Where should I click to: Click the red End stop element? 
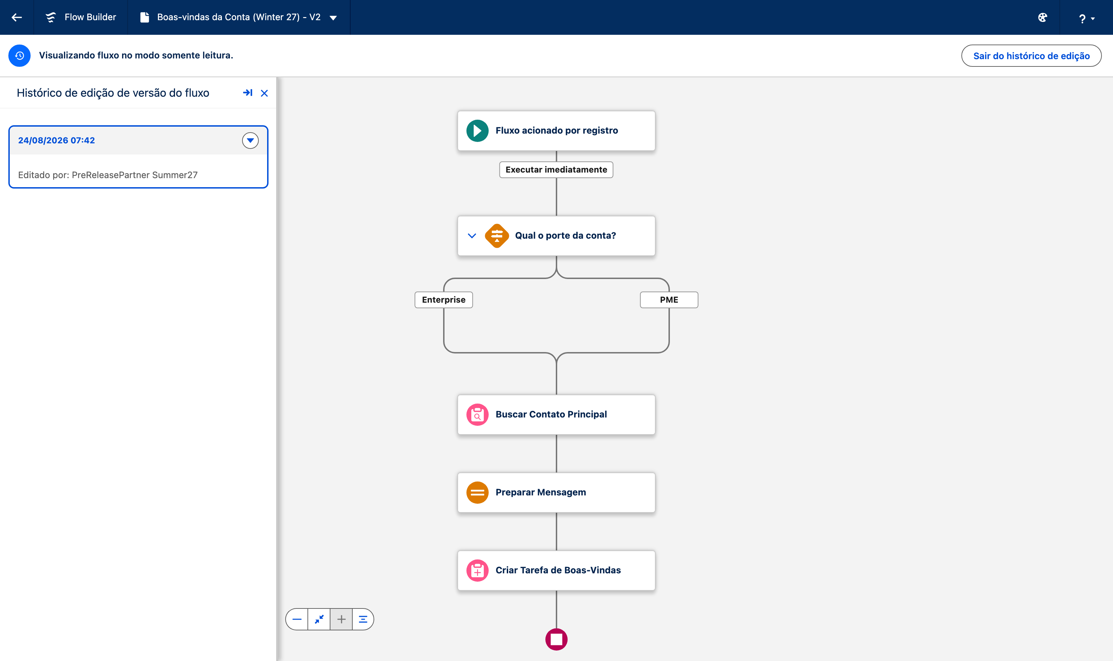(556, 640)
